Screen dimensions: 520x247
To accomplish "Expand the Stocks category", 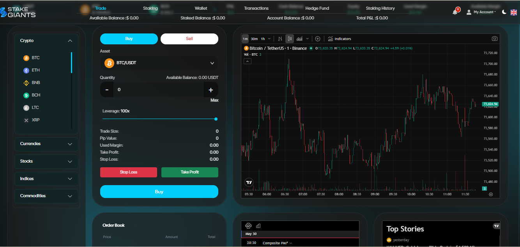I will coord(46,161).
